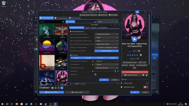Select the Низкое quality preset
189x106 pixels.
pos(76,58)
